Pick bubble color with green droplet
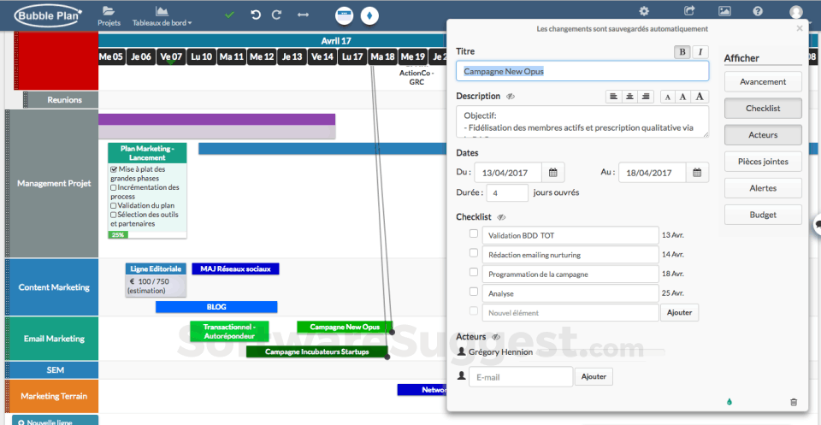 729,401
